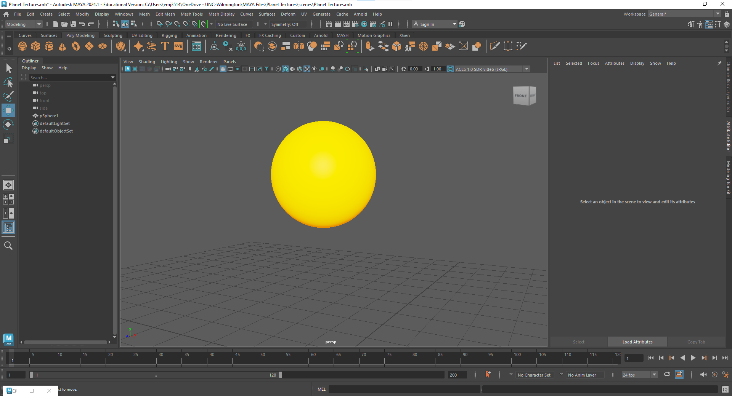Screen dimensions: 732x396
Task: Click the Copy Tab button
Action: 696,342
